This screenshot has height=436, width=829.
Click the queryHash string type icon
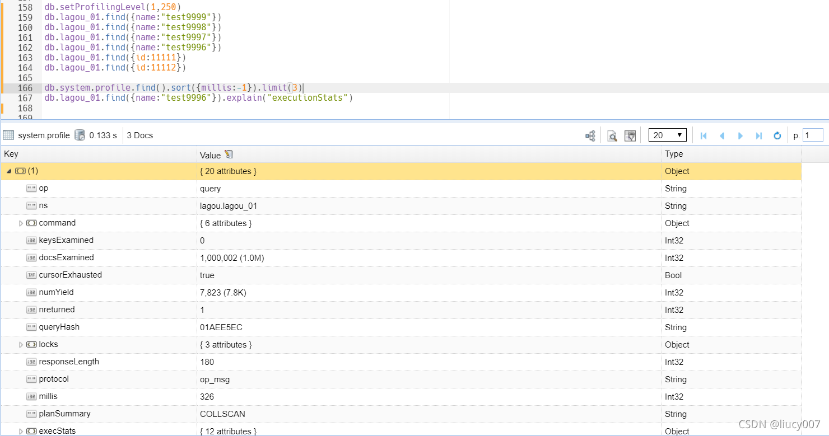(x=31, y=327)
